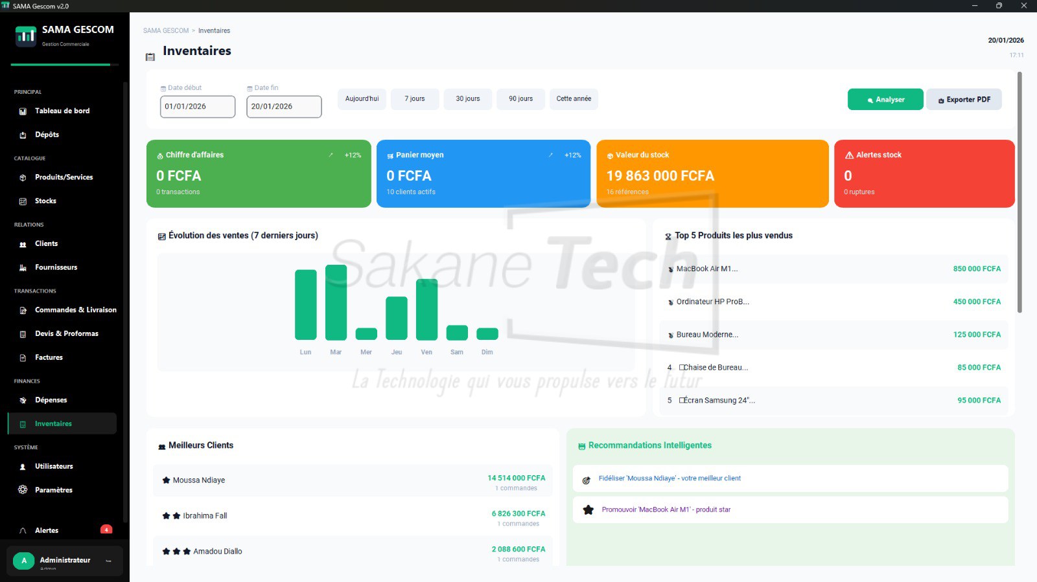This screenshot has height=582, width=1037.
Task: Click the SAMA GESCOM logo icon
Action: tap(26, 36)
